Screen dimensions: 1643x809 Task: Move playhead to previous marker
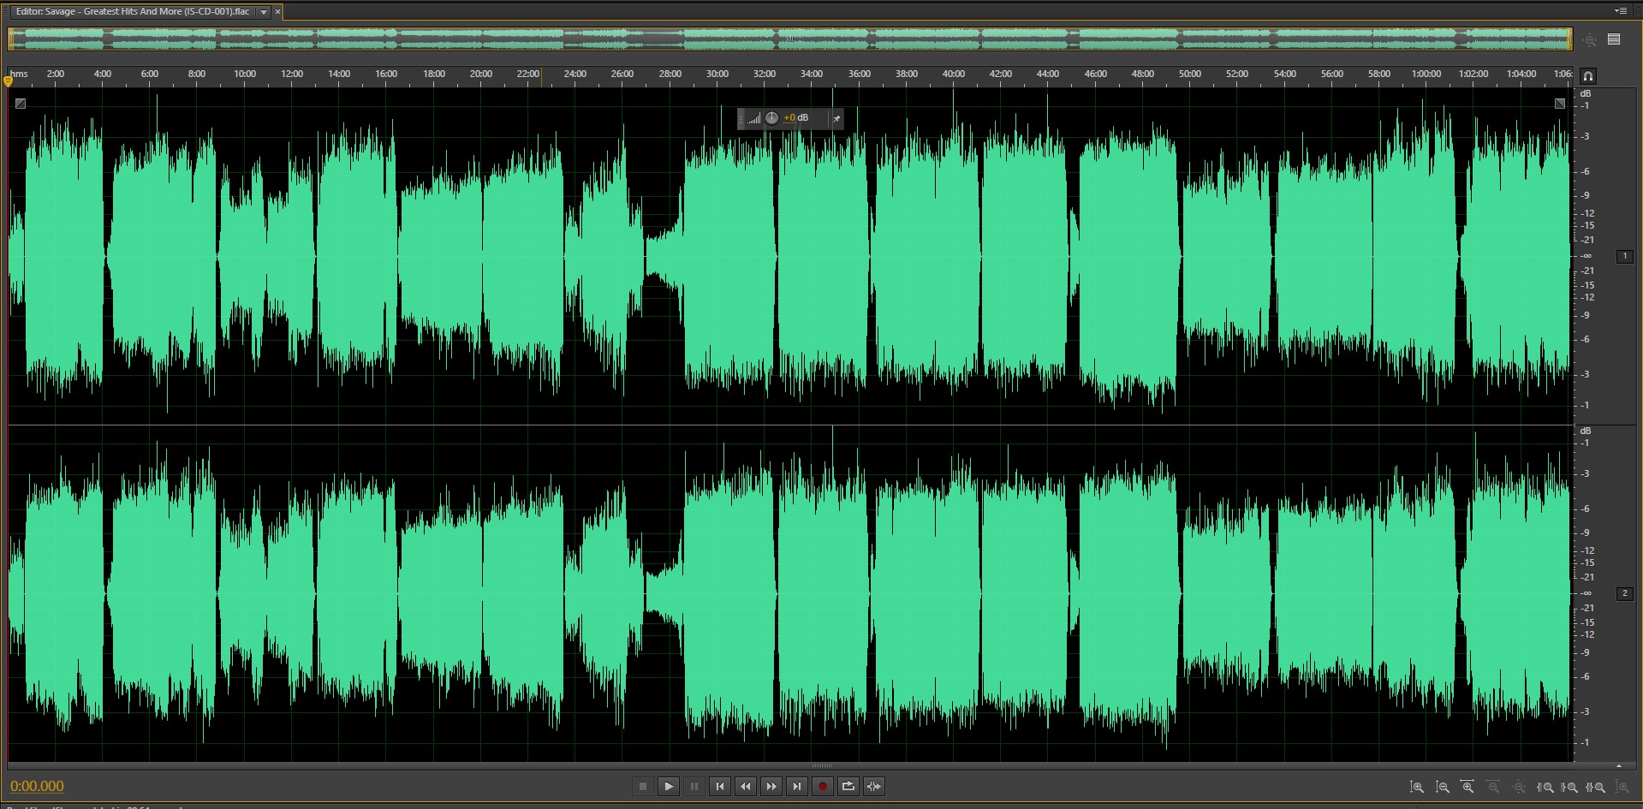(x=720, y=786)
